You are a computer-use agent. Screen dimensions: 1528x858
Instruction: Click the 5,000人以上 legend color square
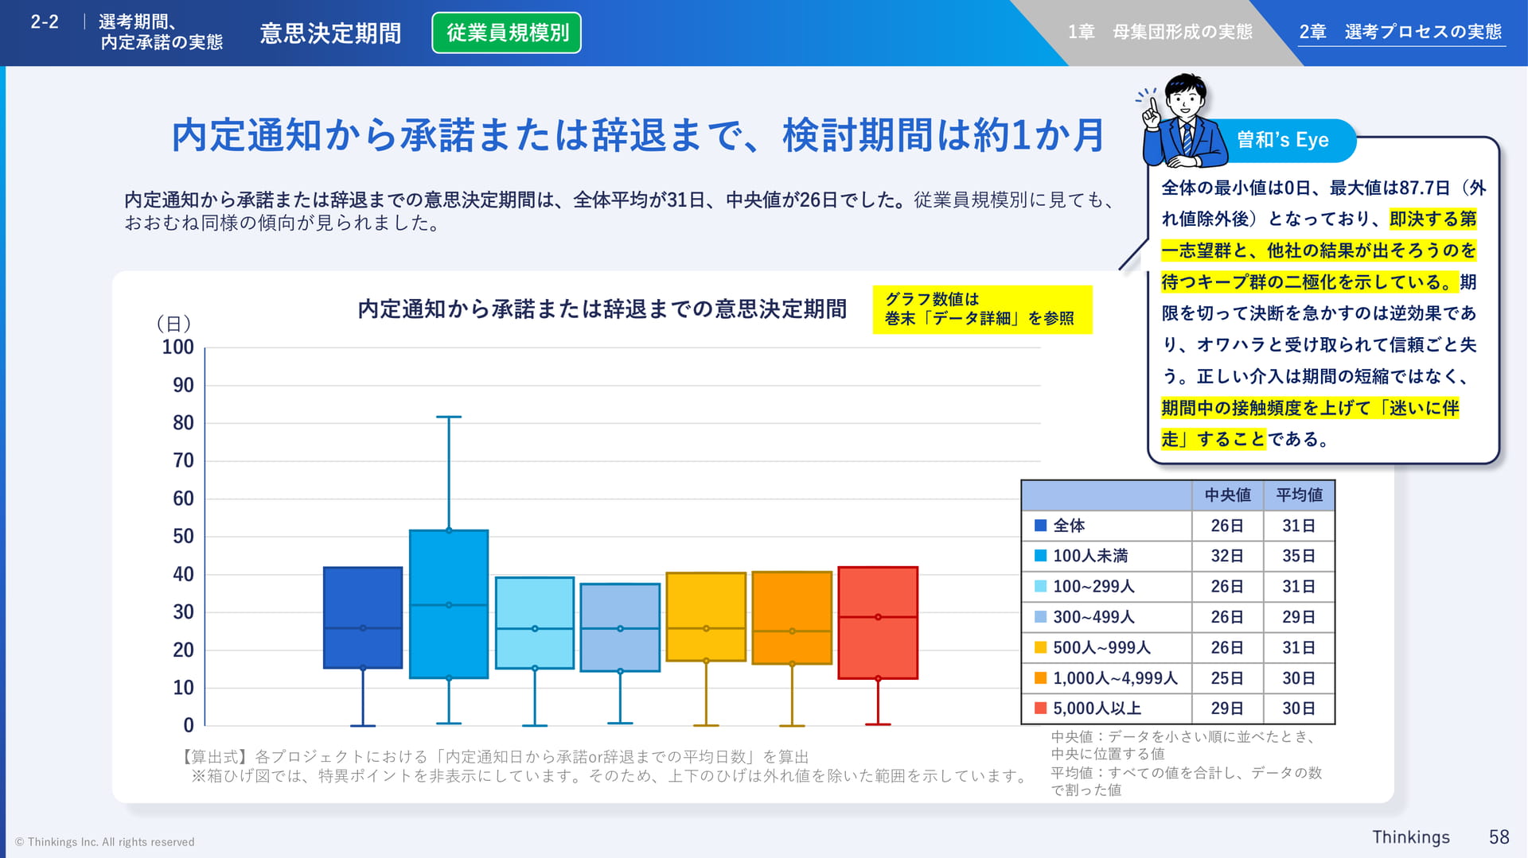click(x=1039, y=708)
